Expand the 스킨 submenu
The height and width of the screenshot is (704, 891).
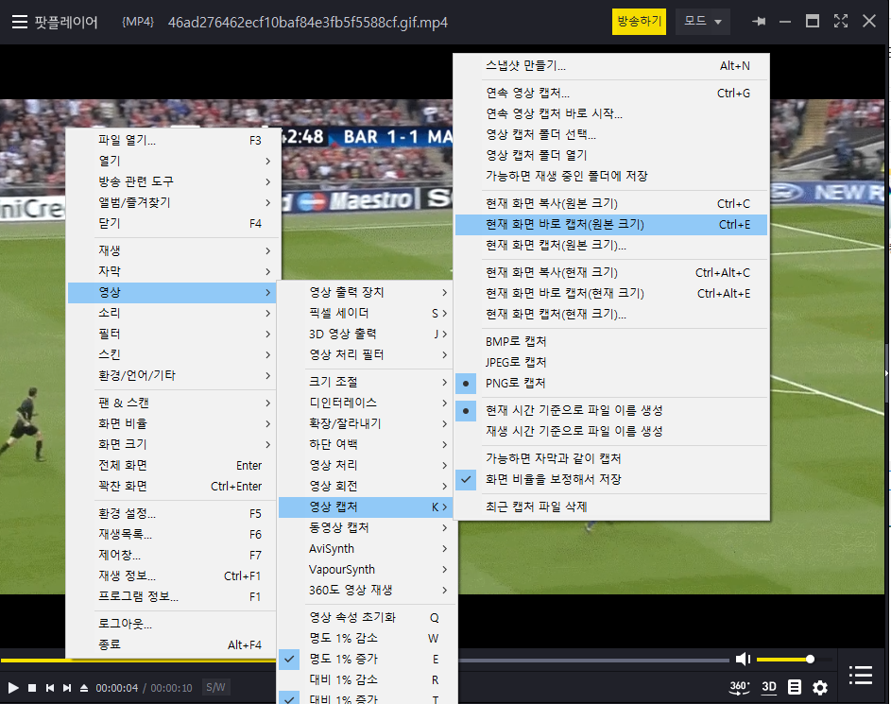(x=173, y=354)
